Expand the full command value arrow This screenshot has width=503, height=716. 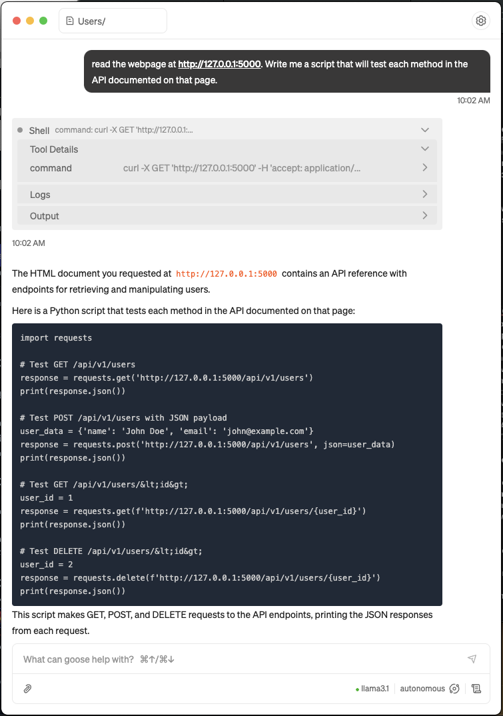click(425, 167)
